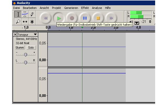Open the Generieren menu
Viewport: 168px width, 105px height.
click(x=71, y=8)
